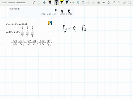Image resolution: width=133 pixels, height=99 pixels.
Task: Pick the light blue highlighter
Action: click(x=67, y=2)
